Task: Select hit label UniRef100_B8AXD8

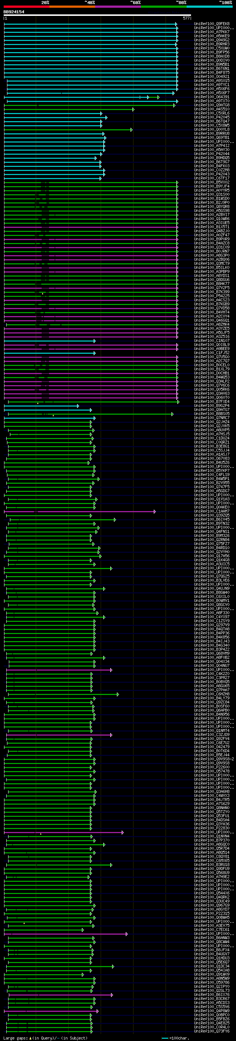Action: 212,56
